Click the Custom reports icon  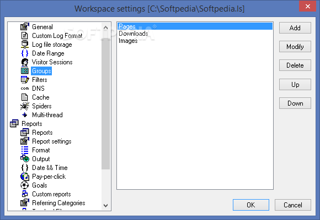25,194
